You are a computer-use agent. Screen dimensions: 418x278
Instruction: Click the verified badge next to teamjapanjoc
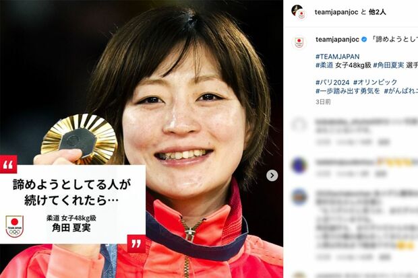(364, 40)
